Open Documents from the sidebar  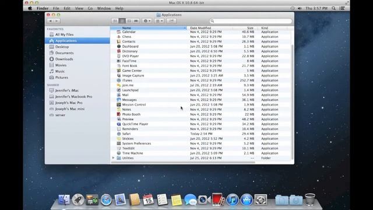coord(78,53)
